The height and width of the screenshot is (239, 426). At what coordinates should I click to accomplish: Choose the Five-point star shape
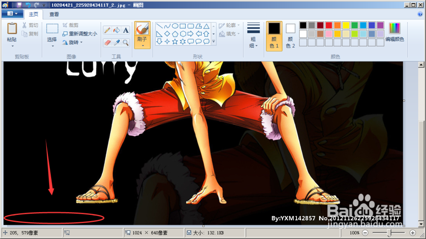(175, 42)
